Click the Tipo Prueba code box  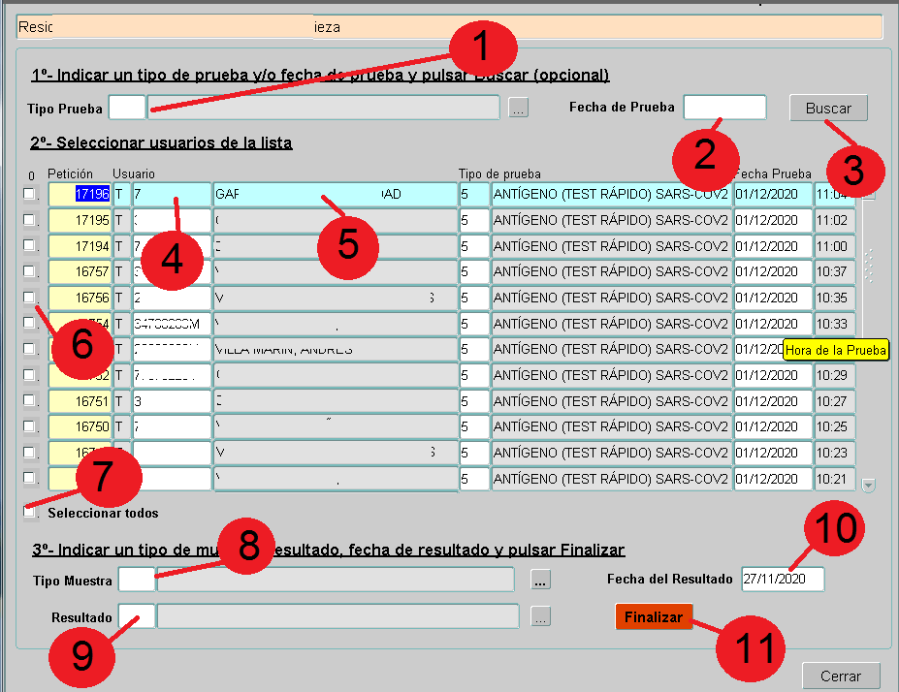[x=126, y=107]
